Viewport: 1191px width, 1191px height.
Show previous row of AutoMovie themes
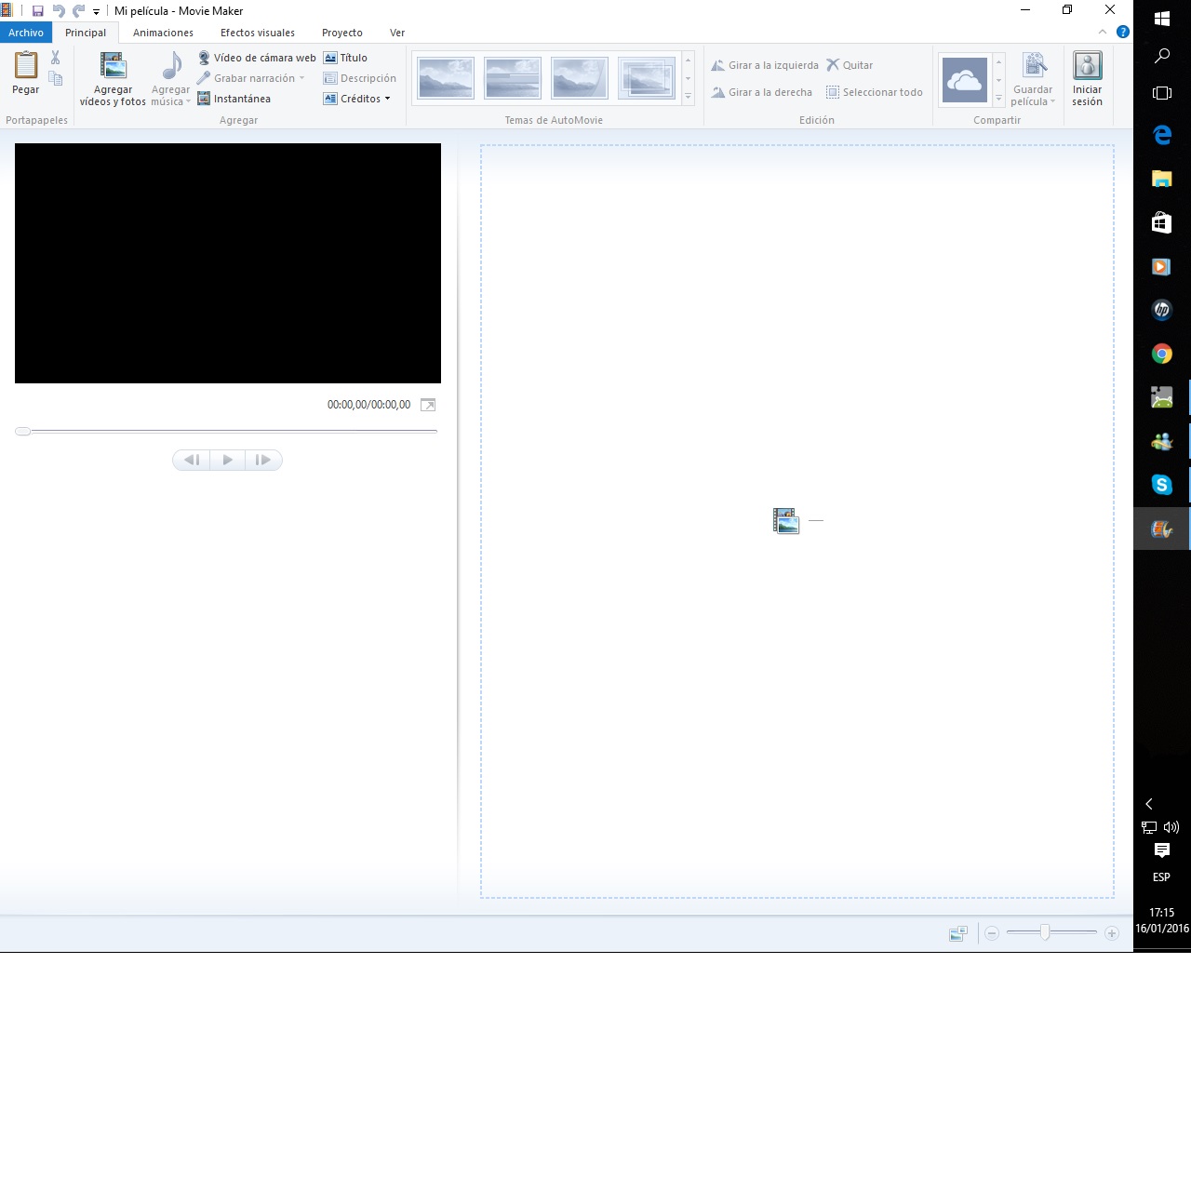689,60
